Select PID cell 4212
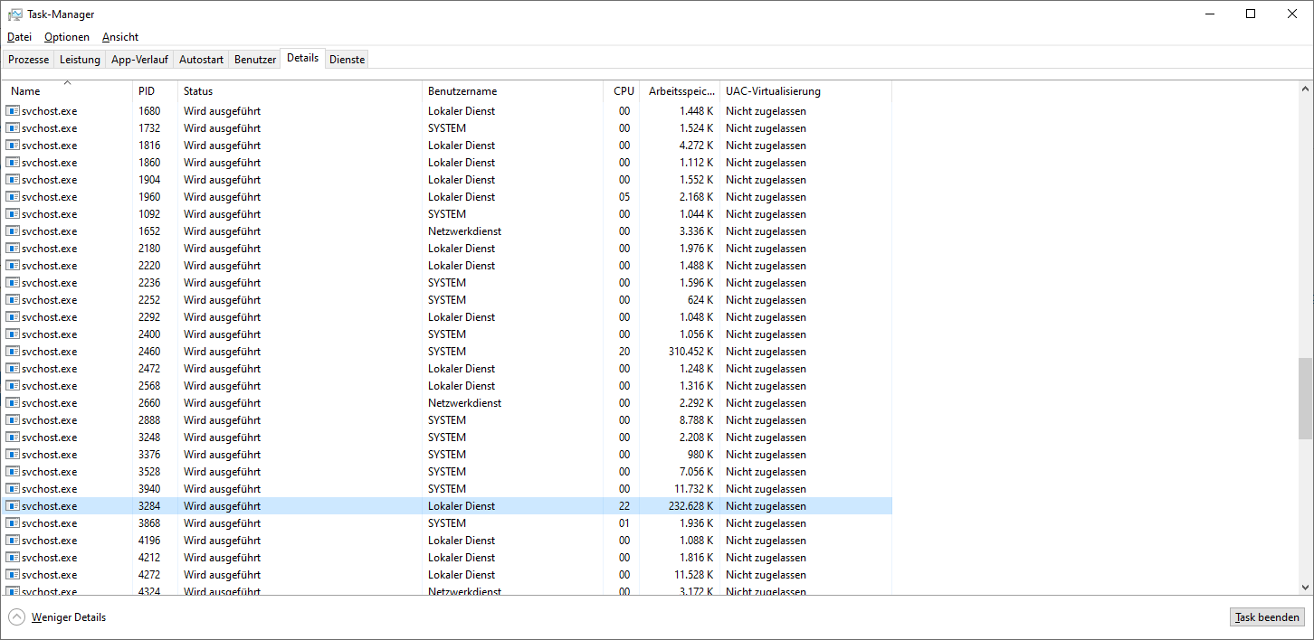Viewport: 1314px width, 640px height. pyautogui.click(x=149, y=558)
